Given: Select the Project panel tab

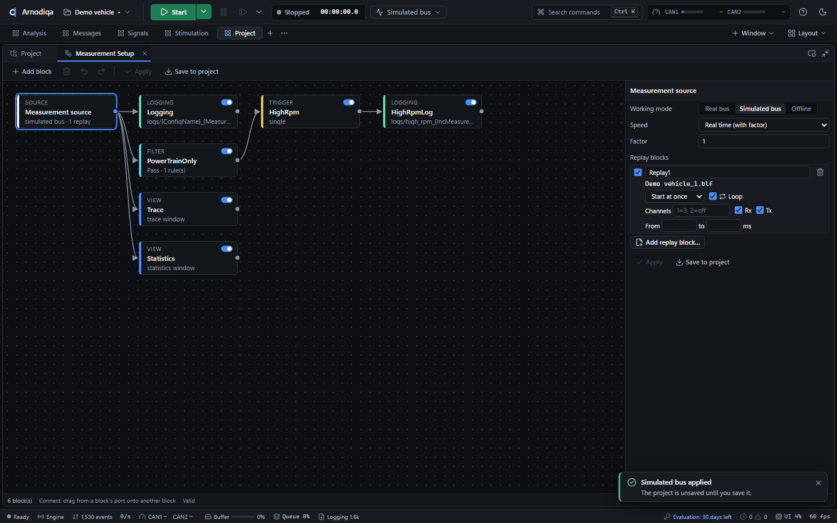Looking at the screenshot, I should 26,53.
